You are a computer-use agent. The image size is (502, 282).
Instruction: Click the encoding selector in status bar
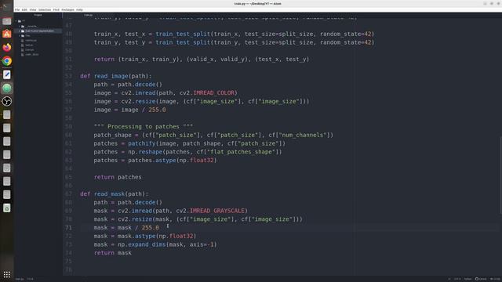457,279
